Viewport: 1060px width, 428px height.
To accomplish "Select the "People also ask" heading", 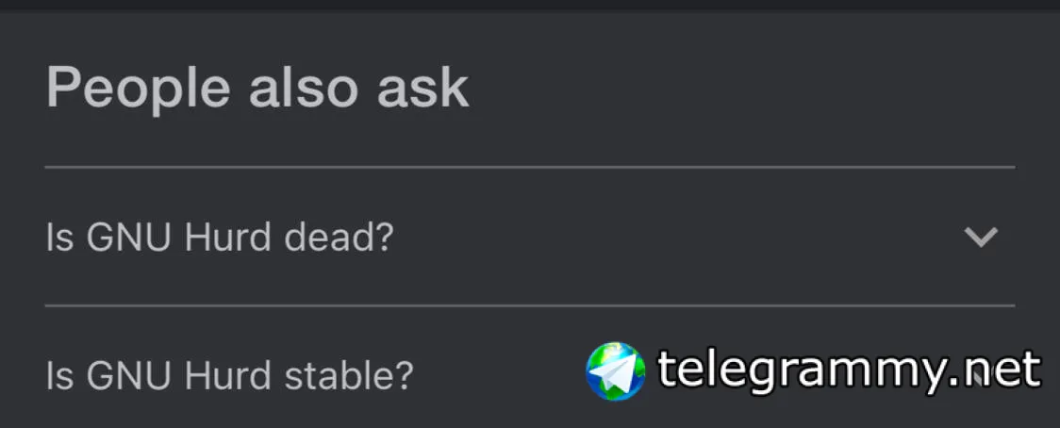I will (257, 88).
